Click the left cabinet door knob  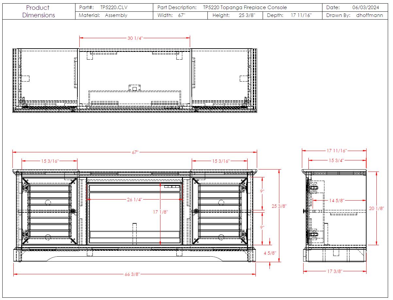point(73,211)
